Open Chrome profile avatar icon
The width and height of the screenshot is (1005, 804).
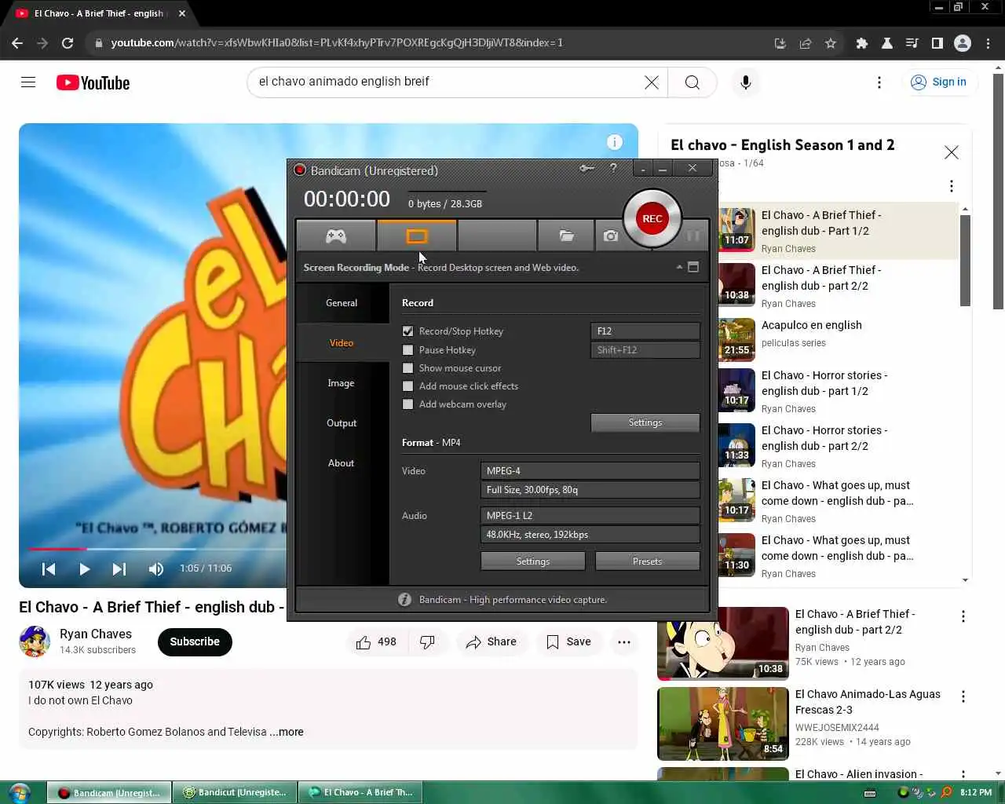963,43
